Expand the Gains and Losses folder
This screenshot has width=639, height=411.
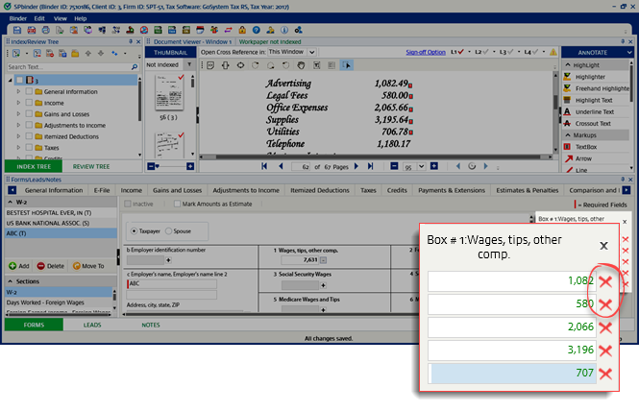(18, 114)
